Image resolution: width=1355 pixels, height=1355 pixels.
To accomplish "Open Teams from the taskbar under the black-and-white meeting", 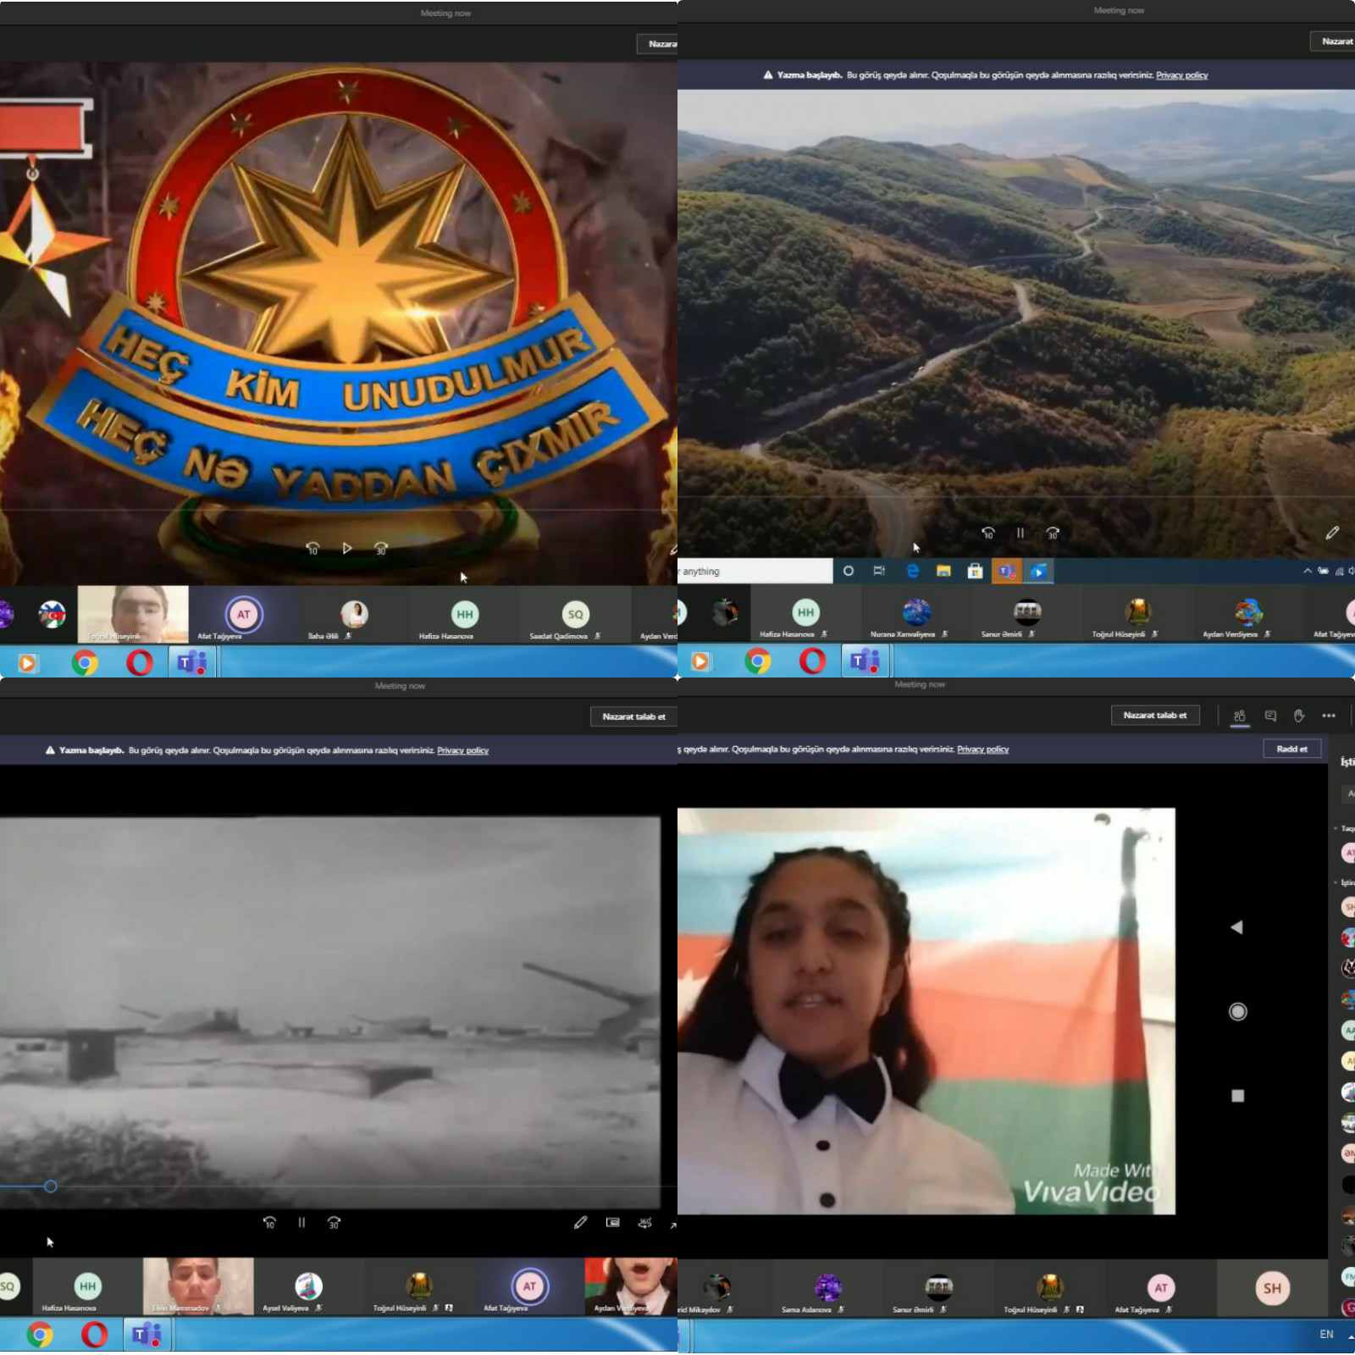I will point(147,1335).
